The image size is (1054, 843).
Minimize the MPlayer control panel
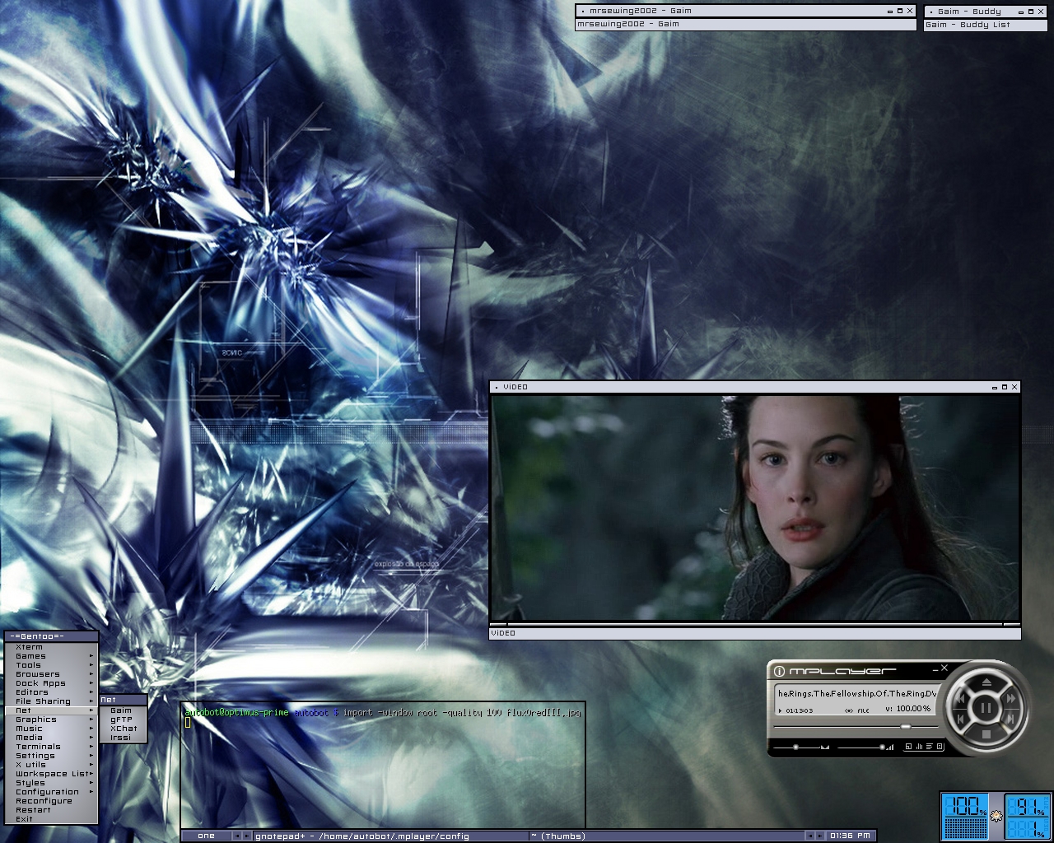(935, 670)
